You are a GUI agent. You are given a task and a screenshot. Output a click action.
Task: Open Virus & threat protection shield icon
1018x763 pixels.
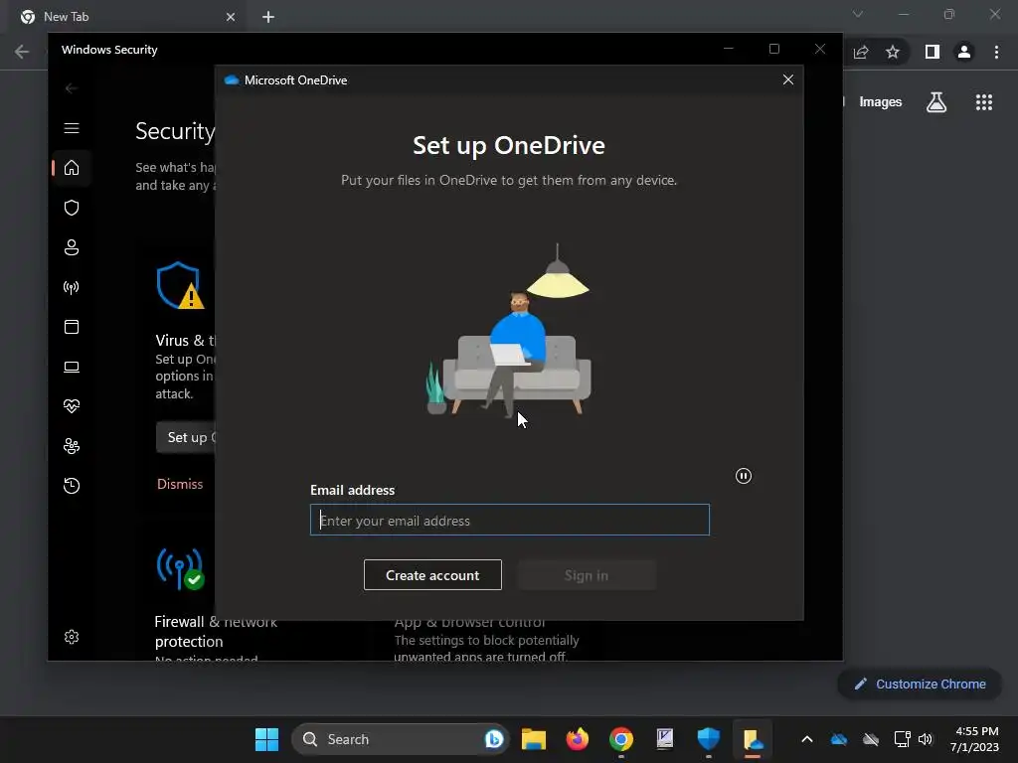click(x=72, y=208)
